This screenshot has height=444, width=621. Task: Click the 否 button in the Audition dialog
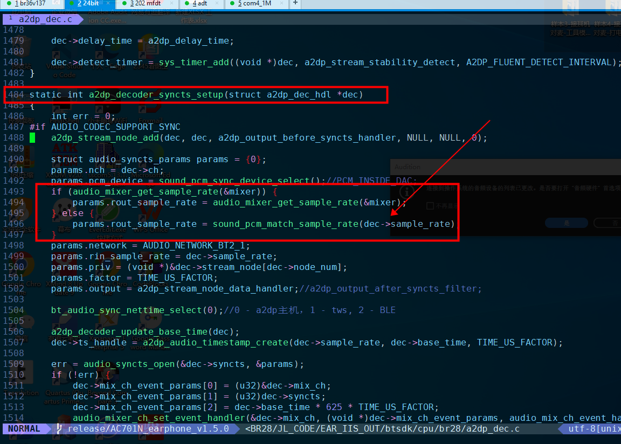click(608, 223)
